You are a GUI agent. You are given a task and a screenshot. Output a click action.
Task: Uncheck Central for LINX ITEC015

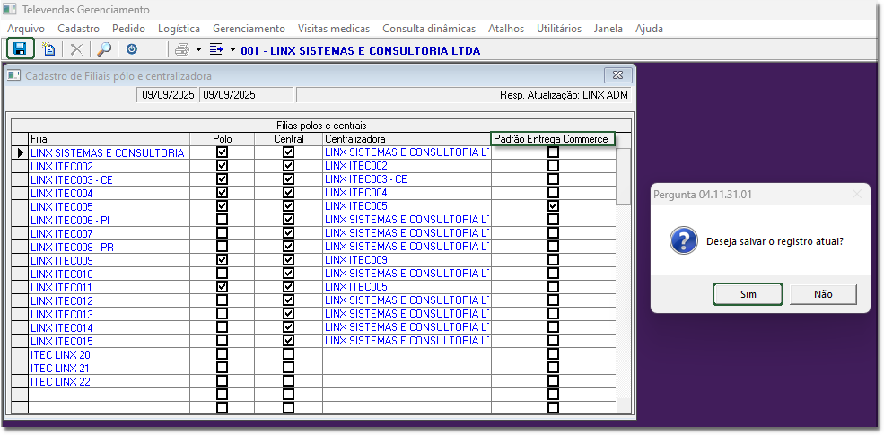(289, 341)
